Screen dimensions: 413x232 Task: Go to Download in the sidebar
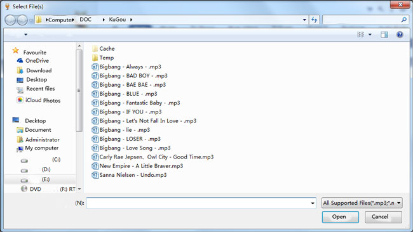[39, 70]
